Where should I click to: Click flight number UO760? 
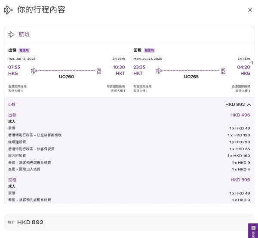click(x=67, y=77)
